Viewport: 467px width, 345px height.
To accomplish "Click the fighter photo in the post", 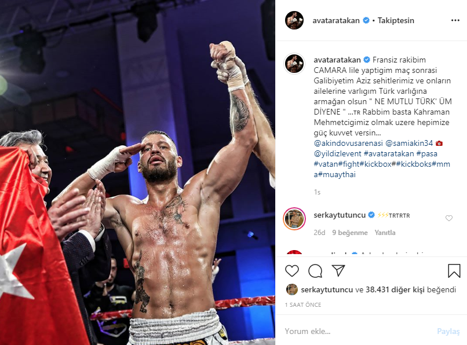I will 137,172.
